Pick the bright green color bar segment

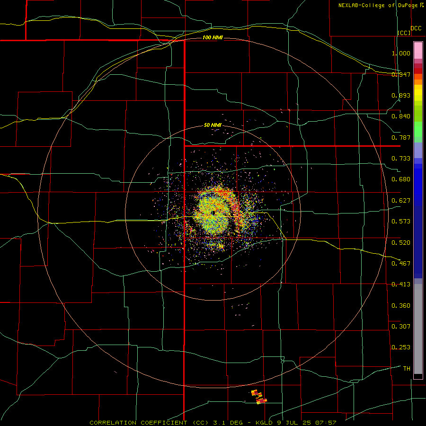[x=418, y=129]
